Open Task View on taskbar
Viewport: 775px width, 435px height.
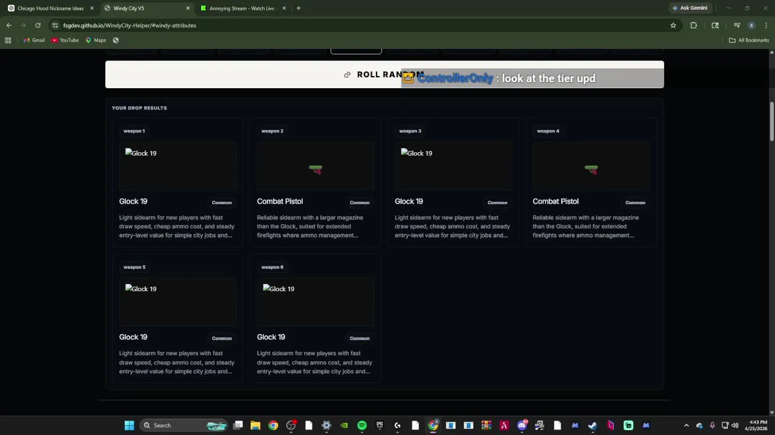238,425
